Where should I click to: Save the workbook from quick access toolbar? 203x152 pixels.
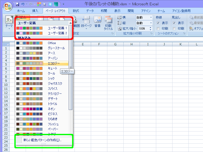[17, 4]
